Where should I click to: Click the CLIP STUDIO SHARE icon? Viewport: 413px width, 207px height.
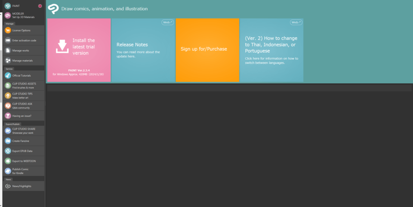[8, 131]
